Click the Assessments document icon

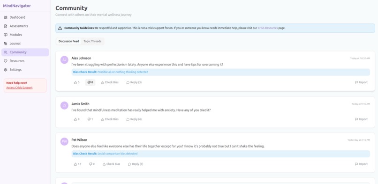(6, 26)
